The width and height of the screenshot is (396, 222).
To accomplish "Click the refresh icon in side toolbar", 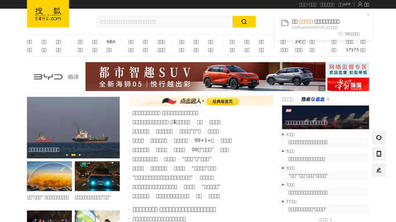I will 379,138.
